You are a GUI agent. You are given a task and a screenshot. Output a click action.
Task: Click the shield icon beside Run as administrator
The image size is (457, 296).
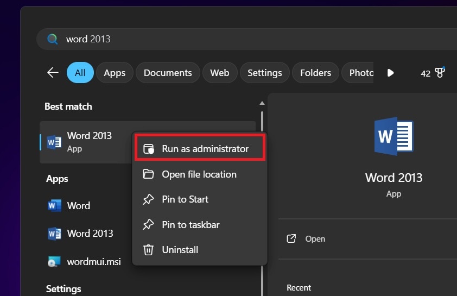(x=149, y=149)
